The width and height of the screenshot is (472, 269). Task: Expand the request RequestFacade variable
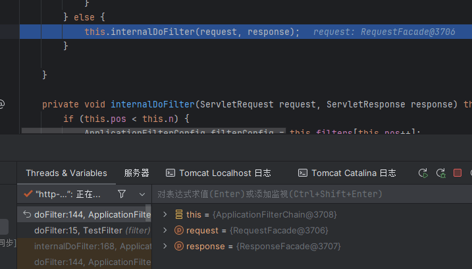tap(165, 230)
